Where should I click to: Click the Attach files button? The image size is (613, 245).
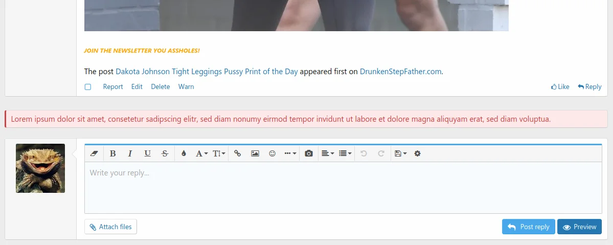click(110, 227)
